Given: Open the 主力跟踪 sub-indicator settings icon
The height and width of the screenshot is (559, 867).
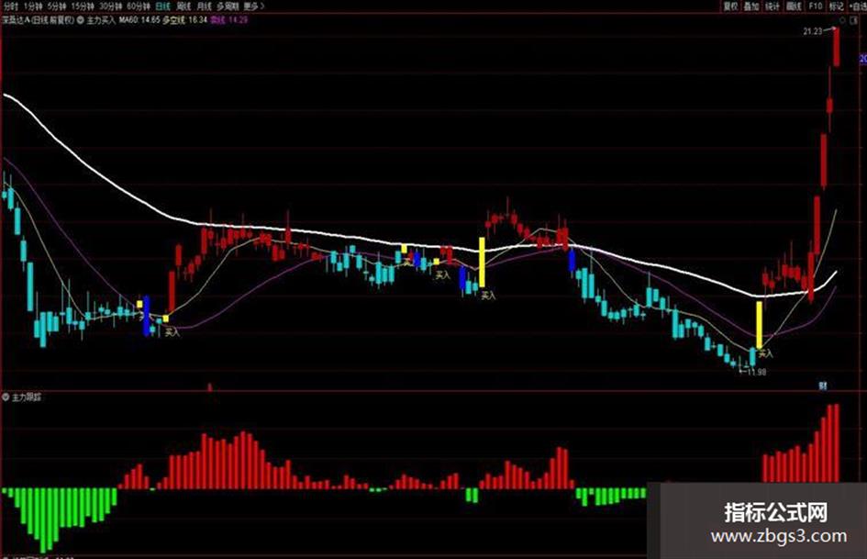Looking at the screenshot, I should (x=6, y=397).
